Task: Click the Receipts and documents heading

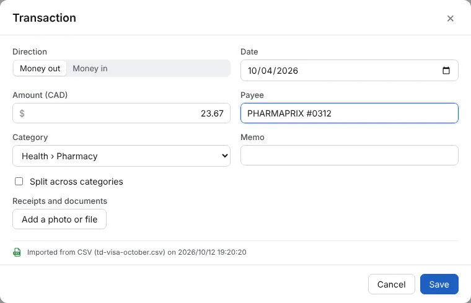Action: click(x=59, y=201)
